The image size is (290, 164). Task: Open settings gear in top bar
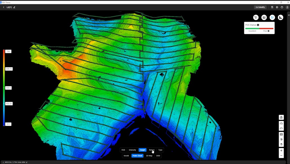277,7
